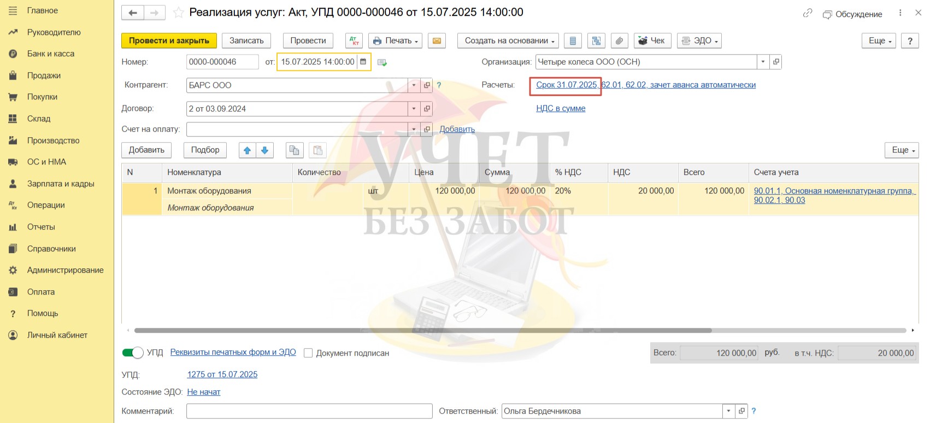Click the envelope email icon
The image size is (930, 423).
click(437, 40)
